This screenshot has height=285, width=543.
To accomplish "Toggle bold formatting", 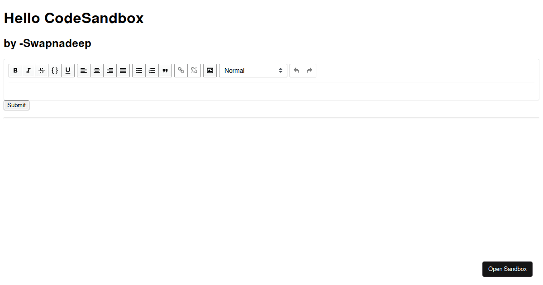I will click(15, 71).
